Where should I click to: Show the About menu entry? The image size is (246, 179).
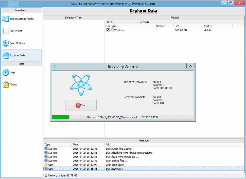pyautogui.click(x=22, y=85)
